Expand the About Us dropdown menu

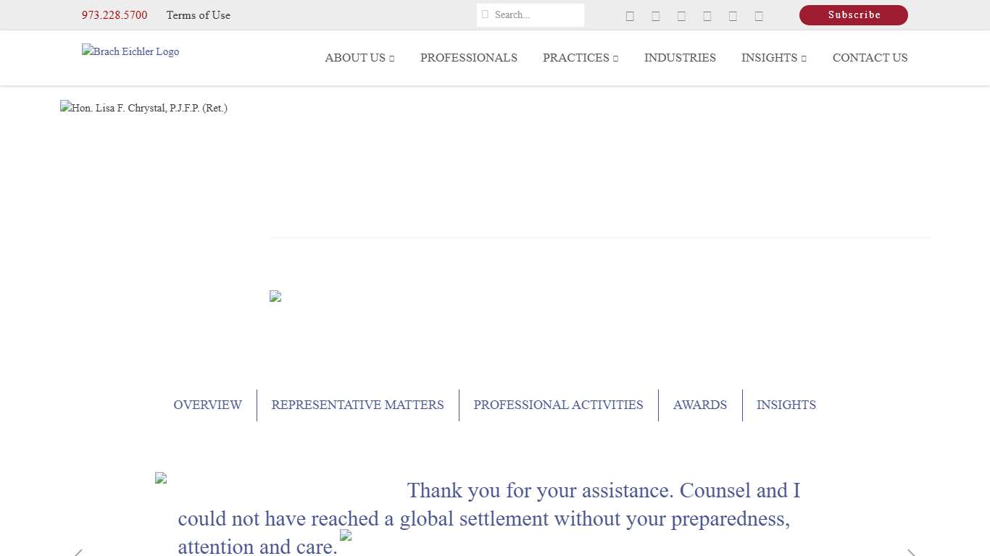(359, 58)
